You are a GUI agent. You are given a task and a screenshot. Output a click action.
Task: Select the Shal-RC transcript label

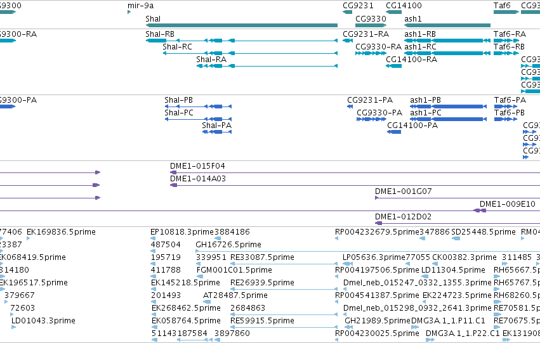click(x=177, y=47)
